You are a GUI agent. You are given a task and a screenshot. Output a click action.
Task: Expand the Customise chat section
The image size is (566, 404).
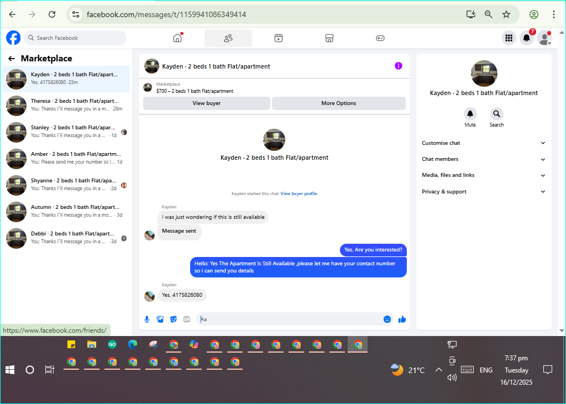[x=484, y=143]
